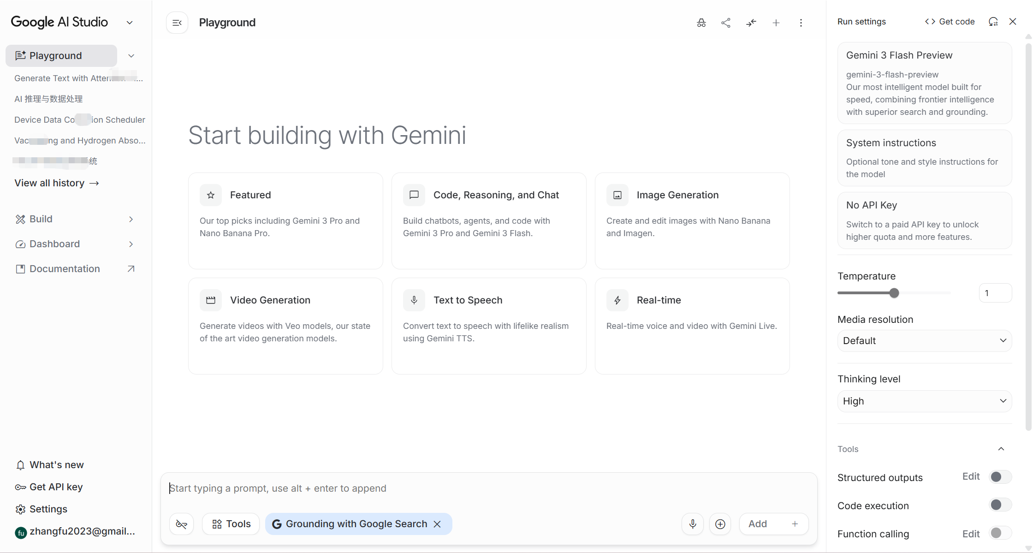Open history item AI 推理与数据处理

pyautogui.click(x=48, y=99)
